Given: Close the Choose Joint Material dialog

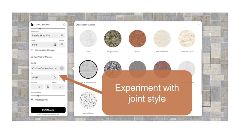Looking at the screenshot, I should pyautogui.click(x=199, y=25).
